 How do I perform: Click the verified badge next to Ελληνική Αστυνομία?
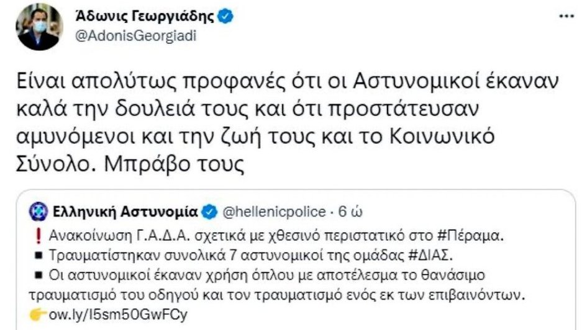pos(209,212)
